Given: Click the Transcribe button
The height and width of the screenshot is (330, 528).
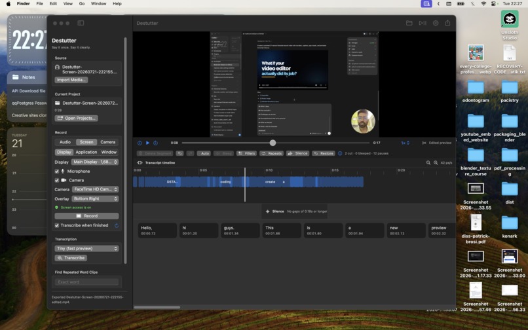Looking at the screenshot, I should click(71, 258).
